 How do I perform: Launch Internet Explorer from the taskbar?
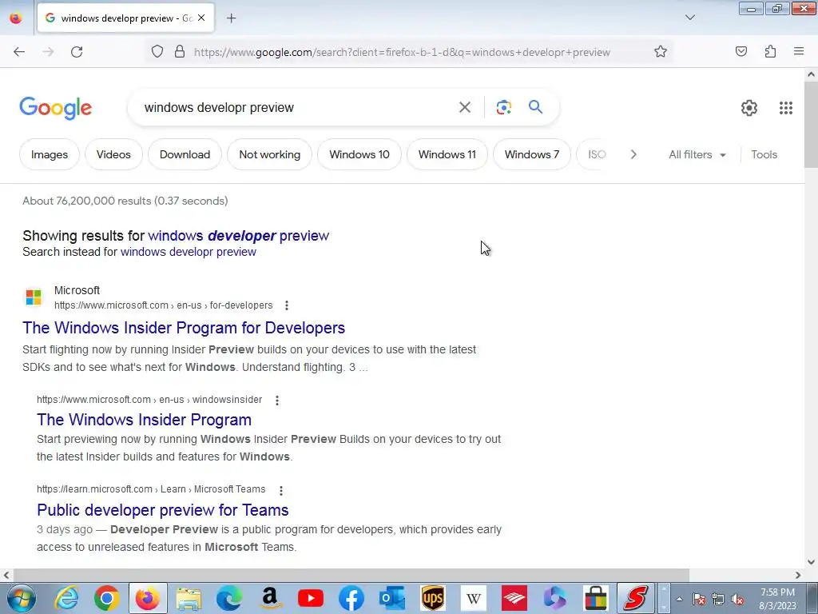66,598
